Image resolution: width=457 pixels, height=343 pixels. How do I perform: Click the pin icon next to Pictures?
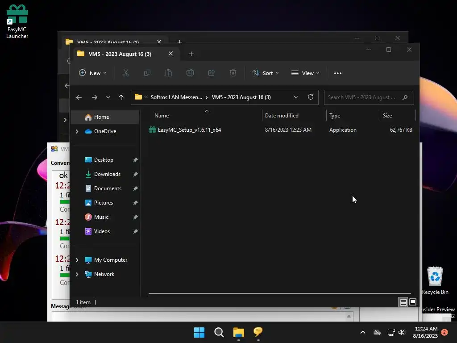coord(135,203)
